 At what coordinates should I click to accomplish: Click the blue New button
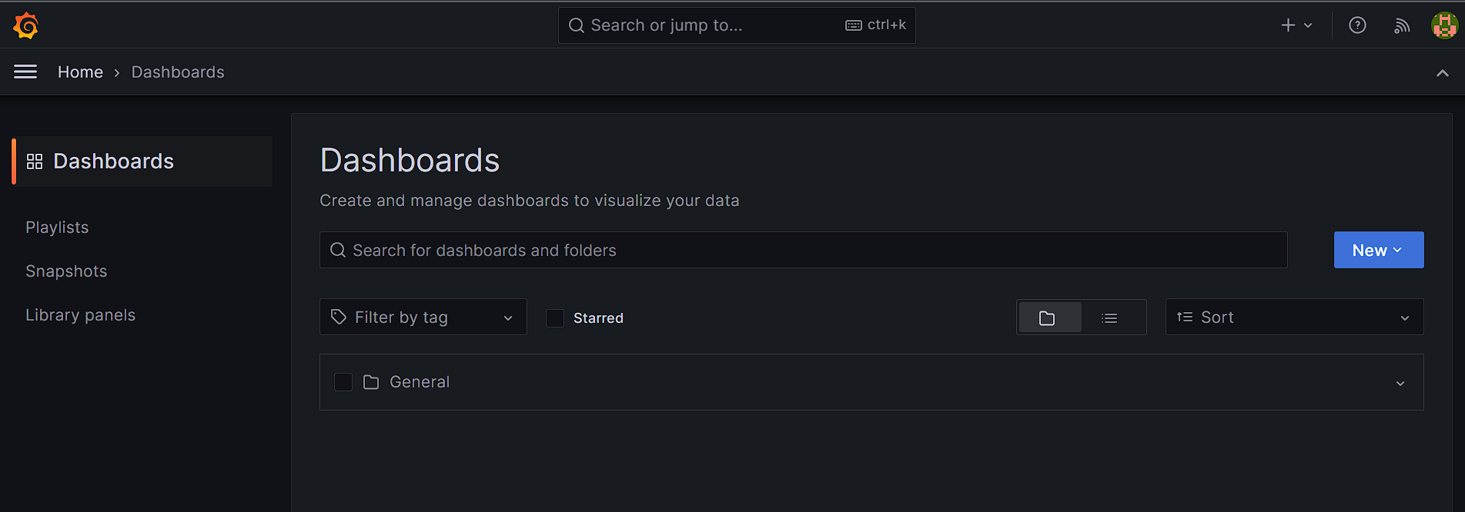pyautogui.click(x=1378, y=250)
